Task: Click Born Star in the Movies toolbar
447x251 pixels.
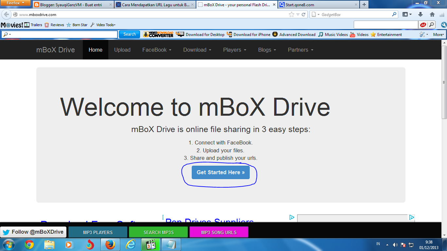Action: [x=77, y=25]
